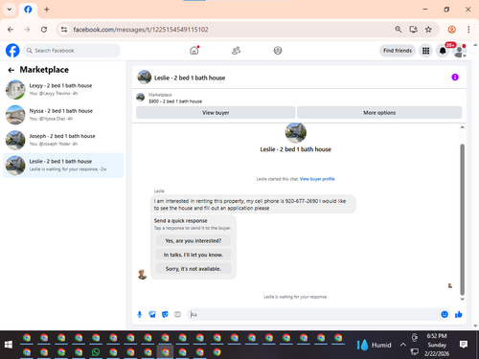Click the Search Facebook field
This screenshot has height=359, width=479.
coord(72,51)
